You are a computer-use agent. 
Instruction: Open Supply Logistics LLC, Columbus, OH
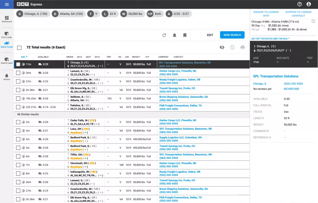pos(180,137)
